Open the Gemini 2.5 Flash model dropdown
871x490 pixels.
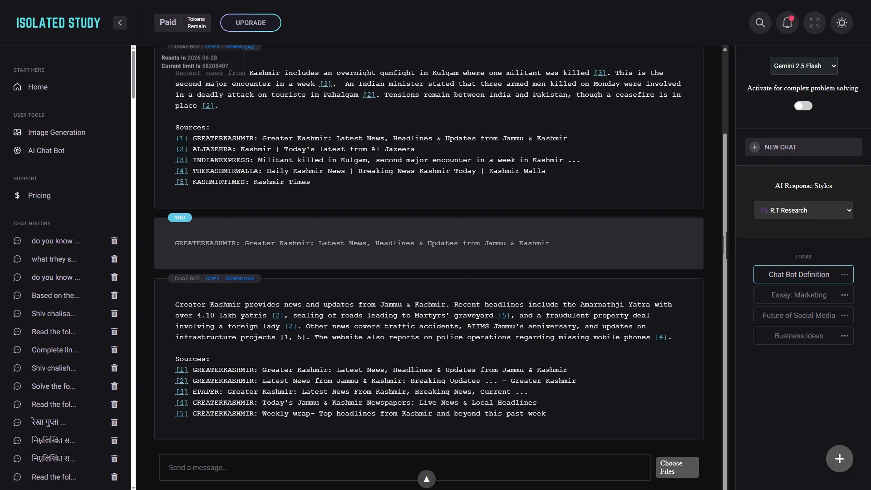(804, 66)
